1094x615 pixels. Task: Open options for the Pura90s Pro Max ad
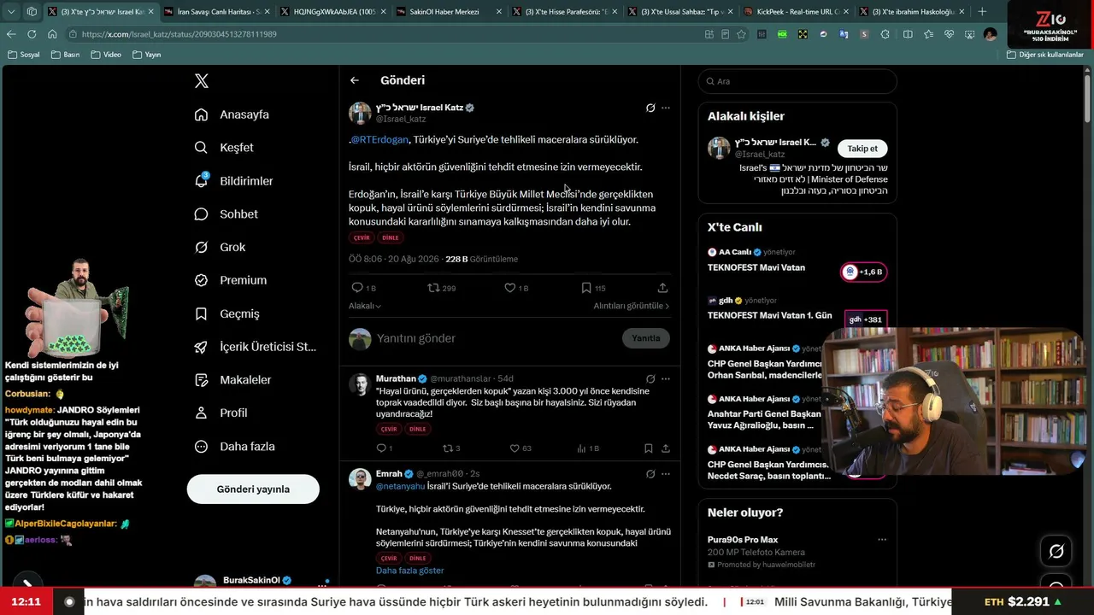tap(882, 540)
